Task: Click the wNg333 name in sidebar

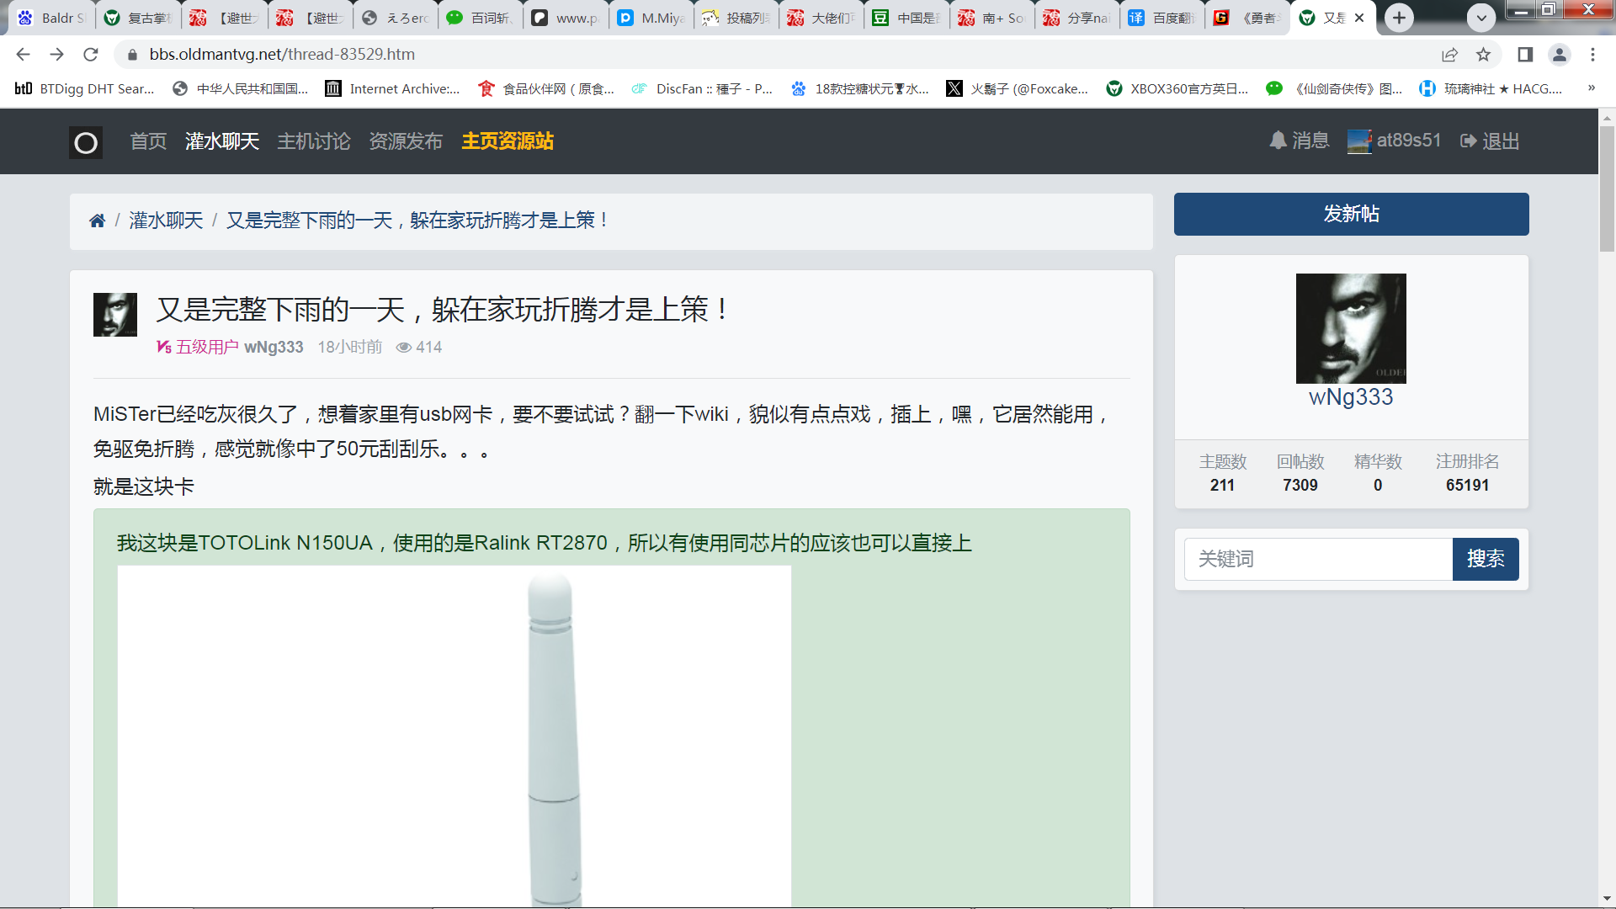Action: 1351,397
